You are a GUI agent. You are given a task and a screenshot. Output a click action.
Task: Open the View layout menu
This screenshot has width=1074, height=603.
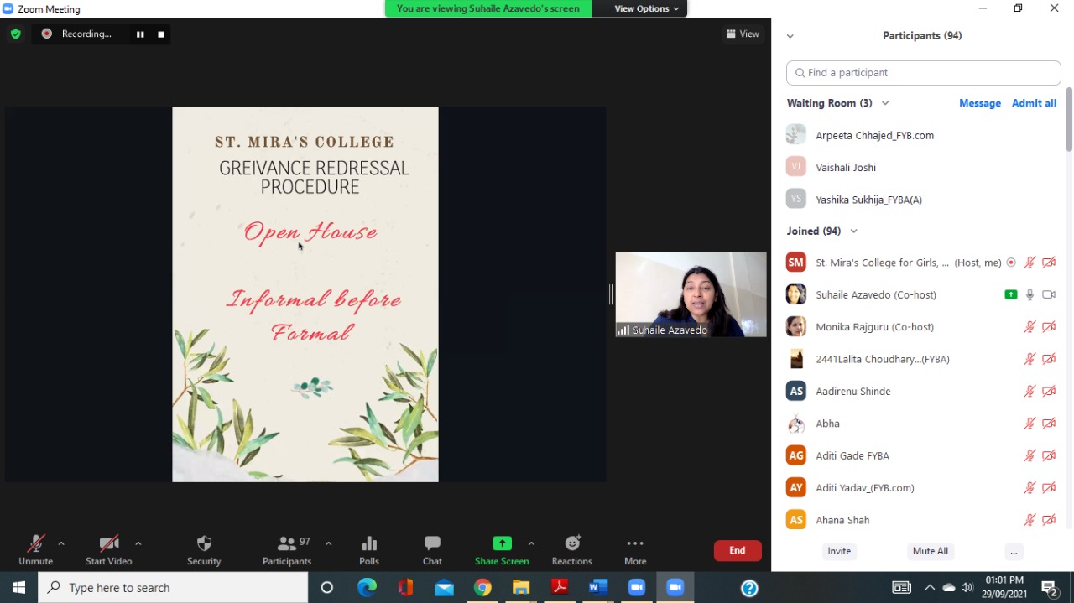click(x=743, y=34)
